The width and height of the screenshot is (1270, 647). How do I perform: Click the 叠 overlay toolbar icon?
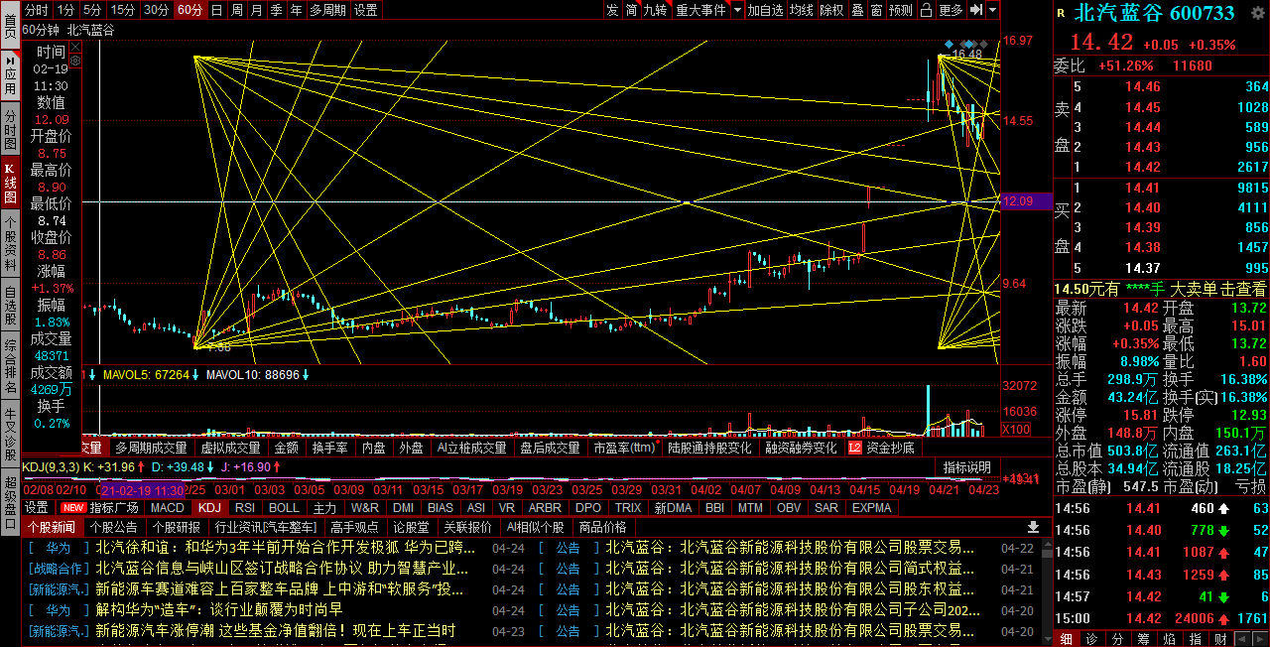857,10
